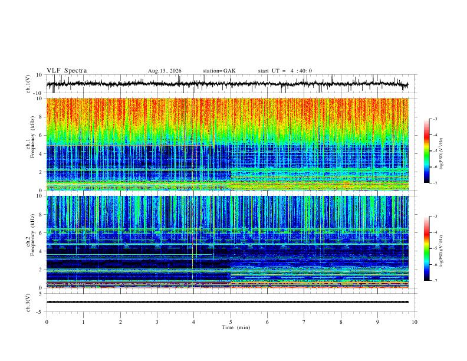Click the ch.1 spectrogram colorbar
This screenshot has height=361, width=467.
(x=426, y=151)
